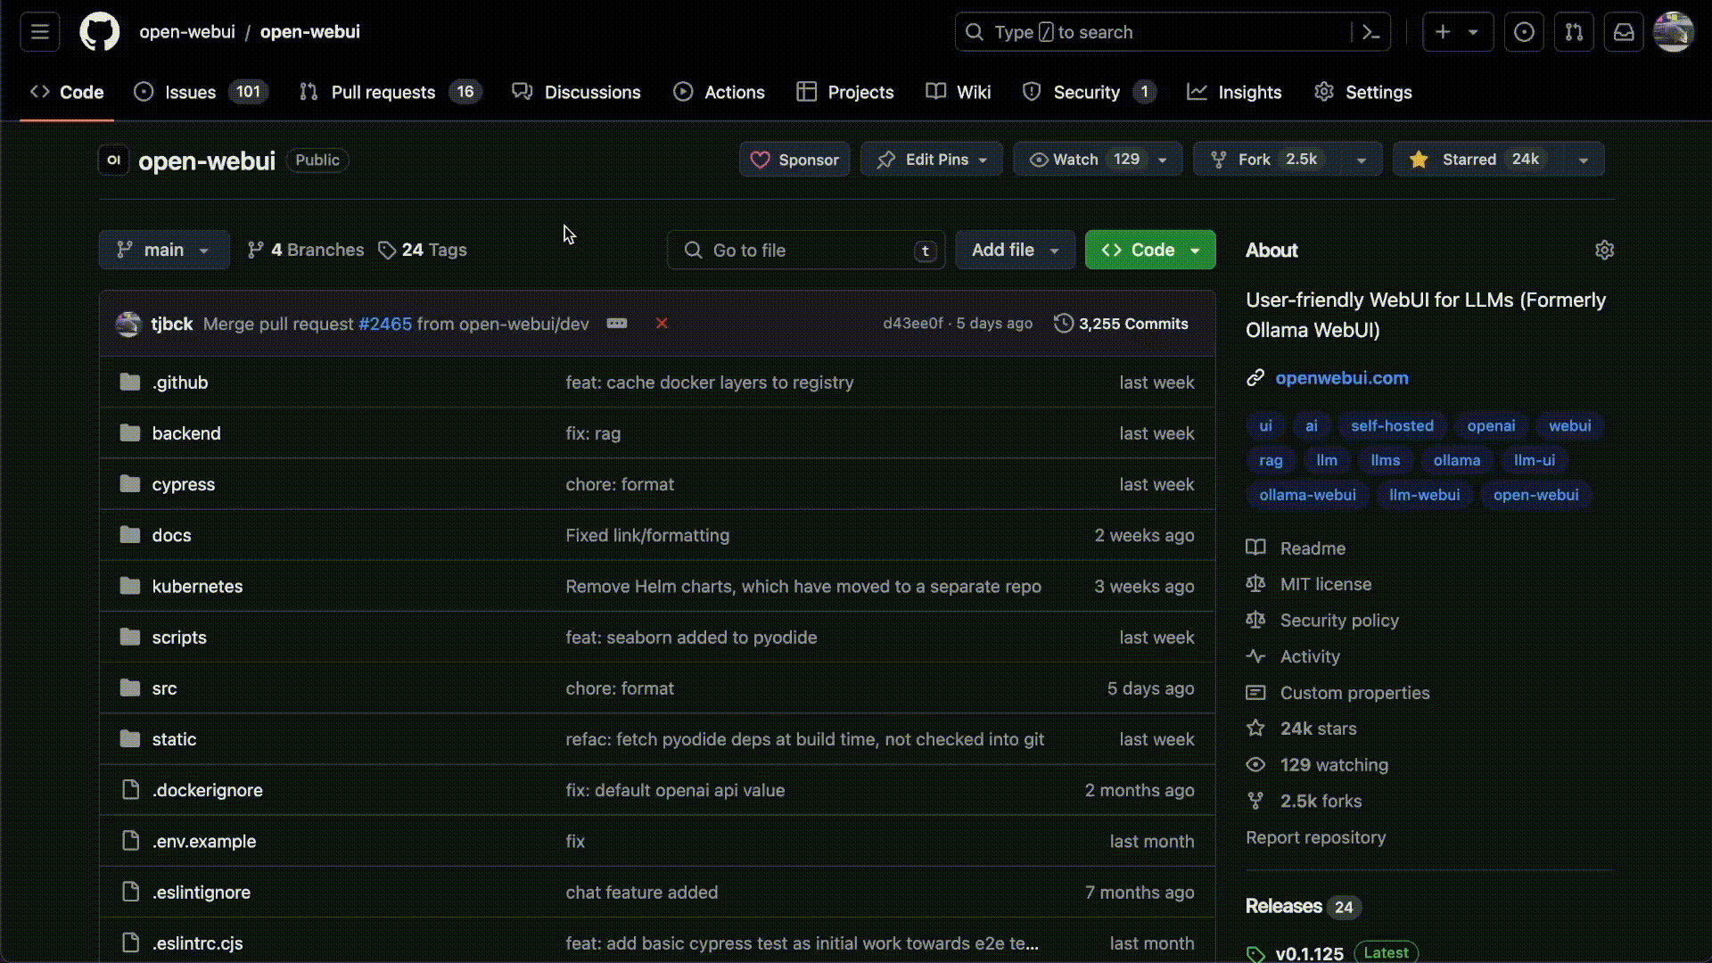This screenshot has width=1712, height=963.
Task: Open the issues icon in header
Action: coord(1524,32)
